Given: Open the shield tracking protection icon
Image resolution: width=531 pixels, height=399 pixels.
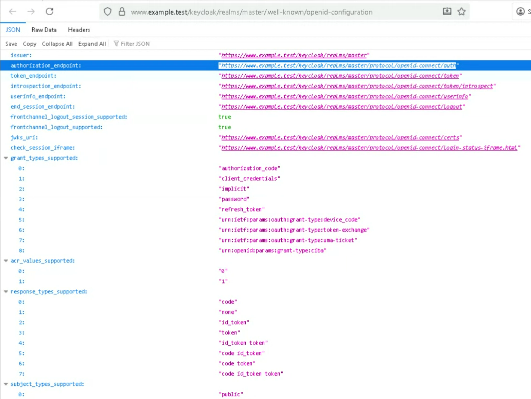Looking at the screenshot, I should click(x=107, y=12).
